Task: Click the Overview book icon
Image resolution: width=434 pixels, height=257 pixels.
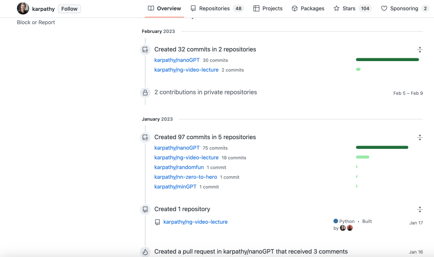Action: click(x=151, y=8)
